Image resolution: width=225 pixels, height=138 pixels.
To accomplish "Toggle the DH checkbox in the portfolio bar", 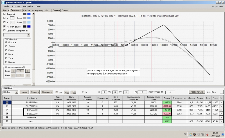I will (57, 92).
